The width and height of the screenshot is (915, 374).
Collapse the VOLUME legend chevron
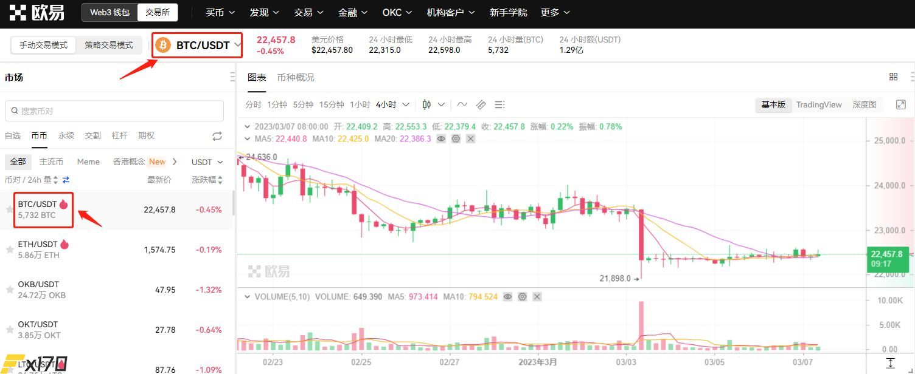click(247, 297)
